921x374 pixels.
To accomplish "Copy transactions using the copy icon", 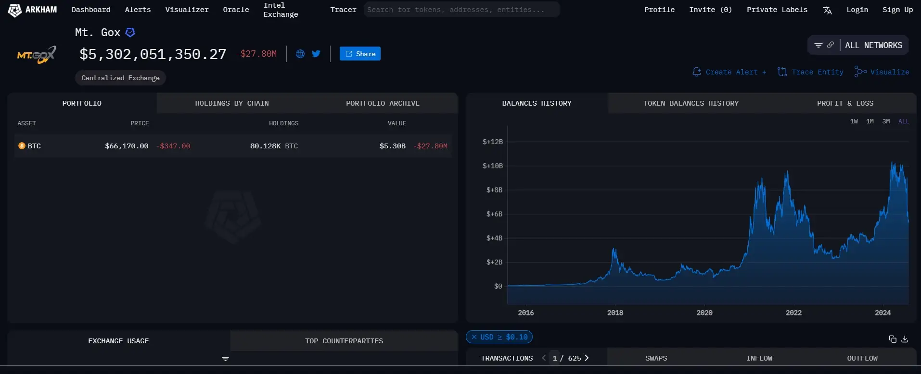I will (893, 339).
